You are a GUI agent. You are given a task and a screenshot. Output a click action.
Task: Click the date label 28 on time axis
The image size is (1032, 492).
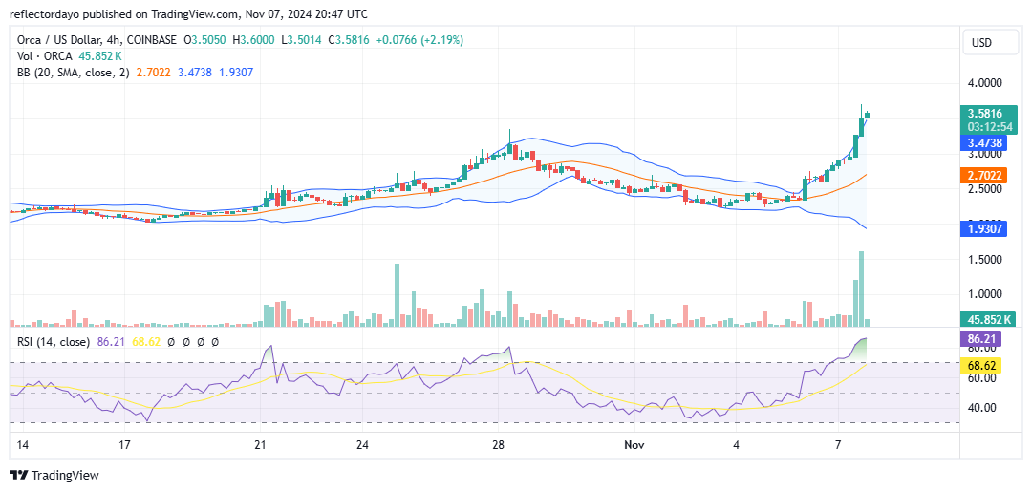click(498, 445)
